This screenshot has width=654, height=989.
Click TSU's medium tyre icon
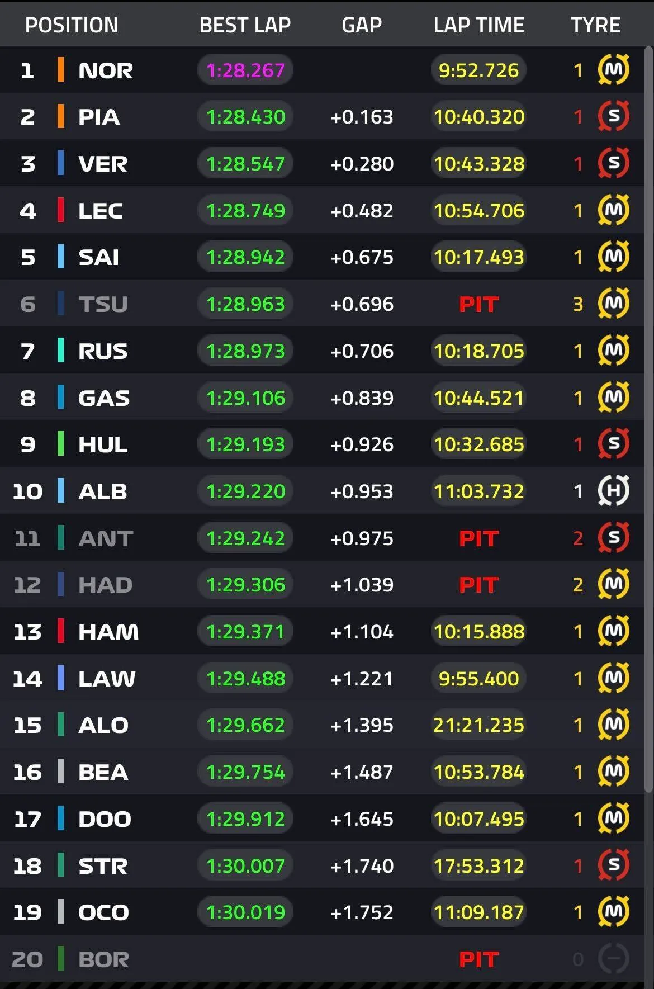tap(613, 304)
